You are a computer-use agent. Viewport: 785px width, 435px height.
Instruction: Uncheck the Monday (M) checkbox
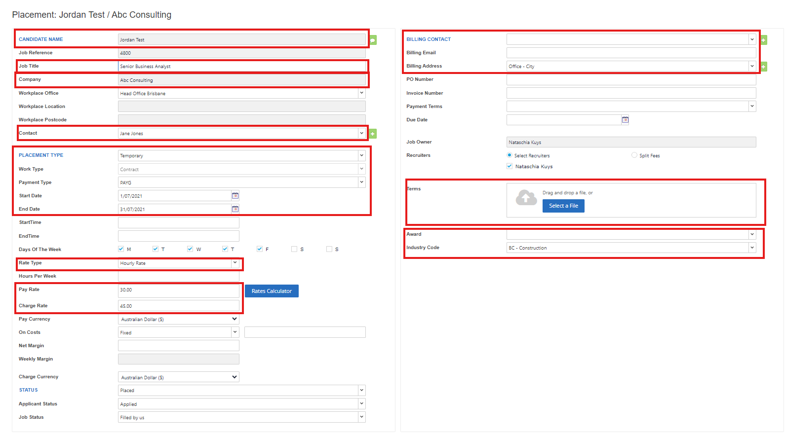(121, 249)
